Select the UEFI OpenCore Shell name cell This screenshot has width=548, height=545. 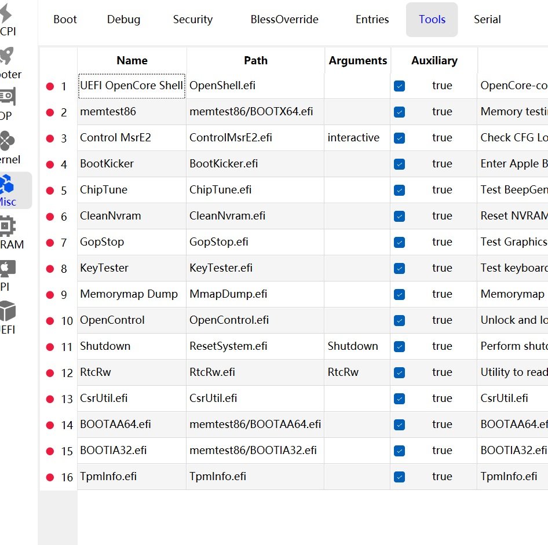pyautogui.click(x=131, y=86)
